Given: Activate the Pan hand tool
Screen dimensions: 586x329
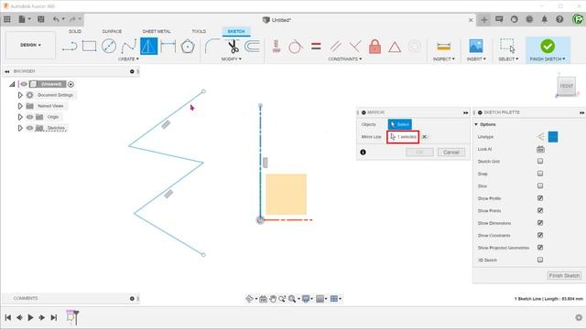Looking at the screenshot, I should click(273, 299).
